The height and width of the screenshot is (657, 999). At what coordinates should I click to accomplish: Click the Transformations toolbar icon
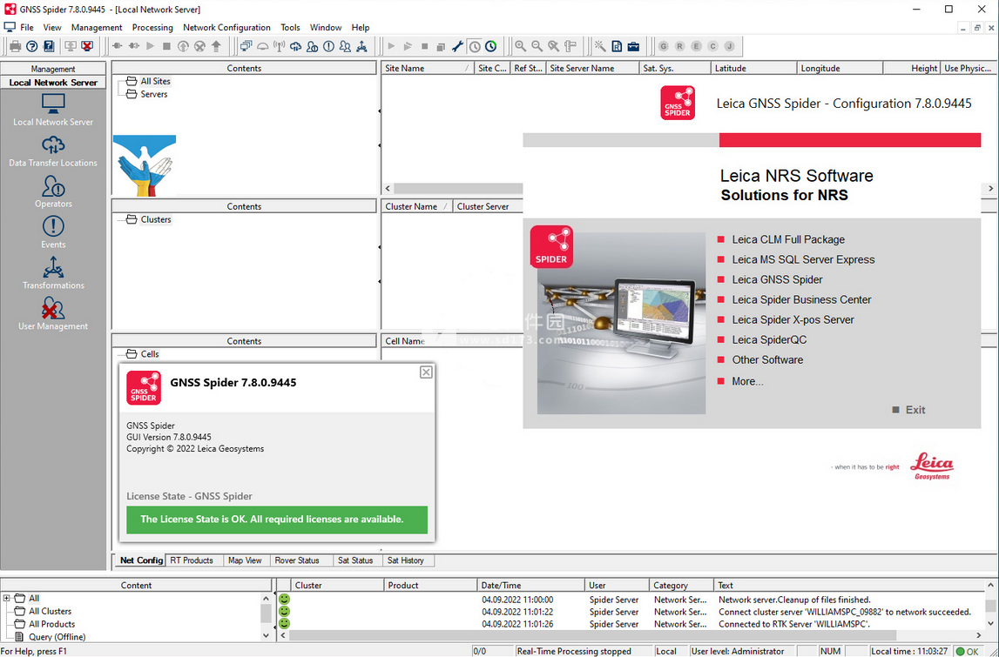[361, 46]
